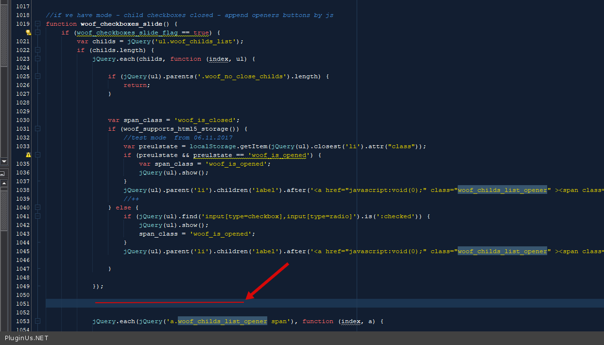Click the PluginUs.NET watermark link

27,338
